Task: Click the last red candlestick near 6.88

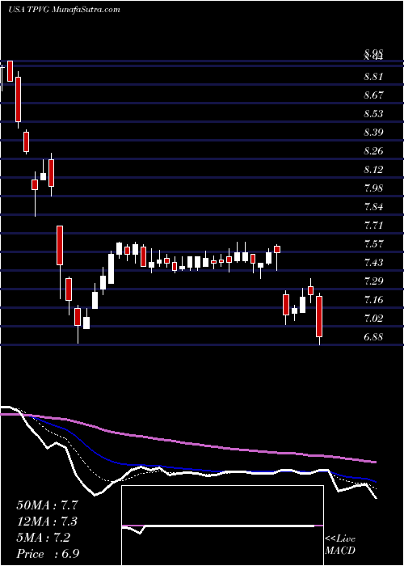Action: pyautogui.click(x=319, y=317)
